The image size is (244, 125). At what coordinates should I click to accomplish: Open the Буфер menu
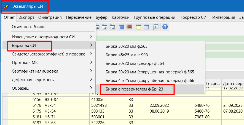[x=102, y=17]
